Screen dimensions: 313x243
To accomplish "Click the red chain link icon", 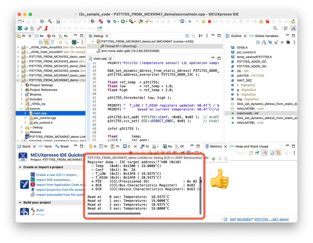I will (x=39, y=28).
